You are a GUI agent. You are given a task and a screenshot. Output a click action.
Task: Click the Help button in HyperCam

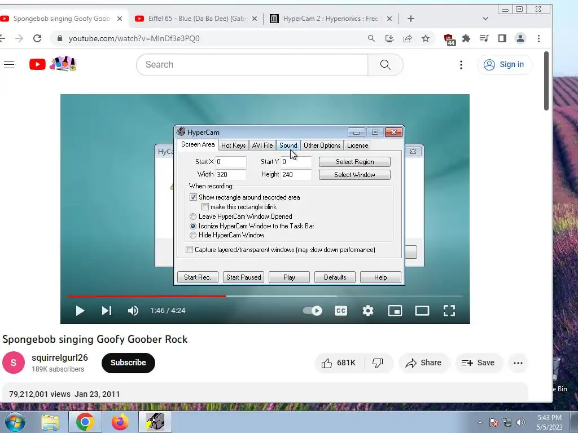pyautogui.click(x=380, y=277)
